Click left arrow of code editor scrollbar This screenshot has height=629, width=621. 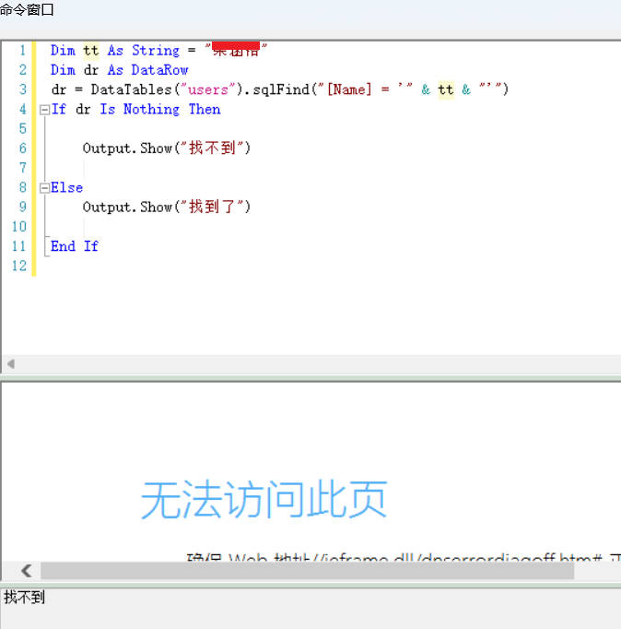(10, 363)
